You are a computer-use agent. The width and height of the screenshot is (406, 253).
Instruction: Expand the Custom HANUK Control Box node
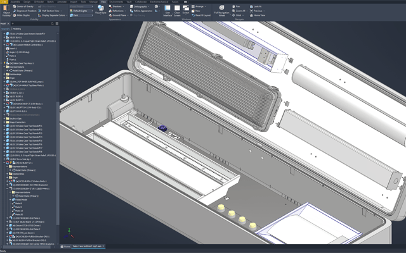click(x=4, y=45)
